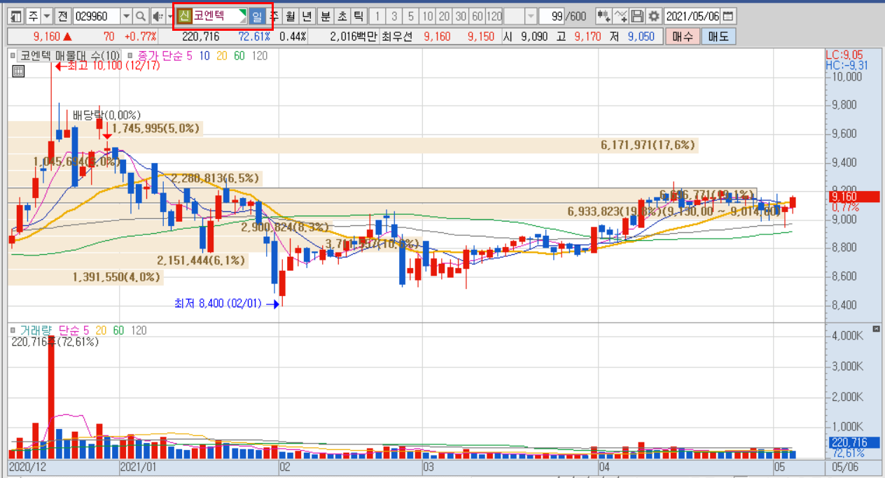Select the 주 weekly period button right of 일
This screenshot has height=478, width=885.
[274, 16]
